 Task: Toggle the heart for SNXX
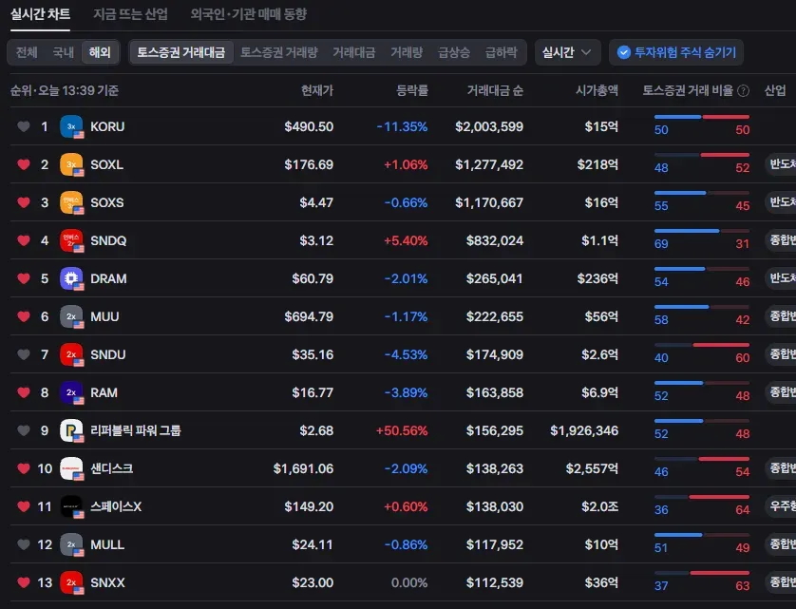(24, 582)
